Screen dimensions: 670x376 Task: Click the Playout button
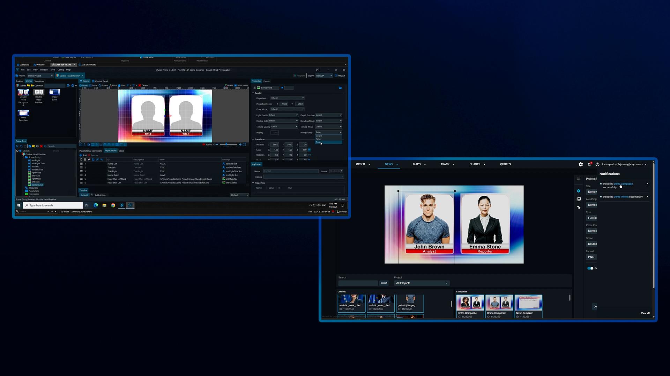pyautogui.click(x=340, y=76)
